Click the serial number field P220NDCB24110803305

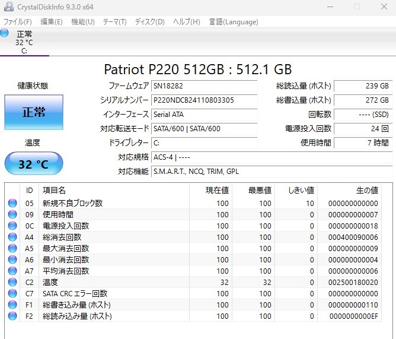204,100
